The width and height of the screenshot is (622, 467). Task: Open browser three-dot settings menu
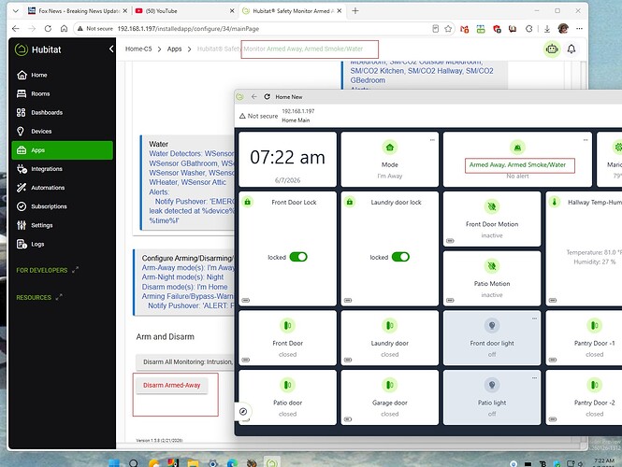pyautogui.click(x=580, y=29)
